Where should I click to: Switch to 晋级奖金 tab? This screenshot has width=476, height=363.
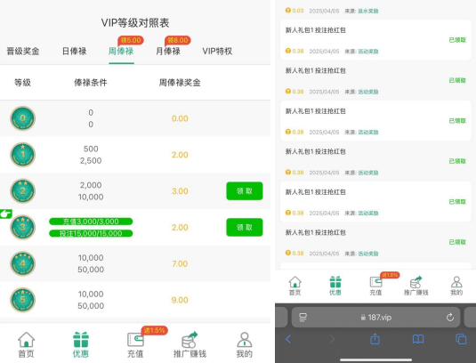pos(23,52)
